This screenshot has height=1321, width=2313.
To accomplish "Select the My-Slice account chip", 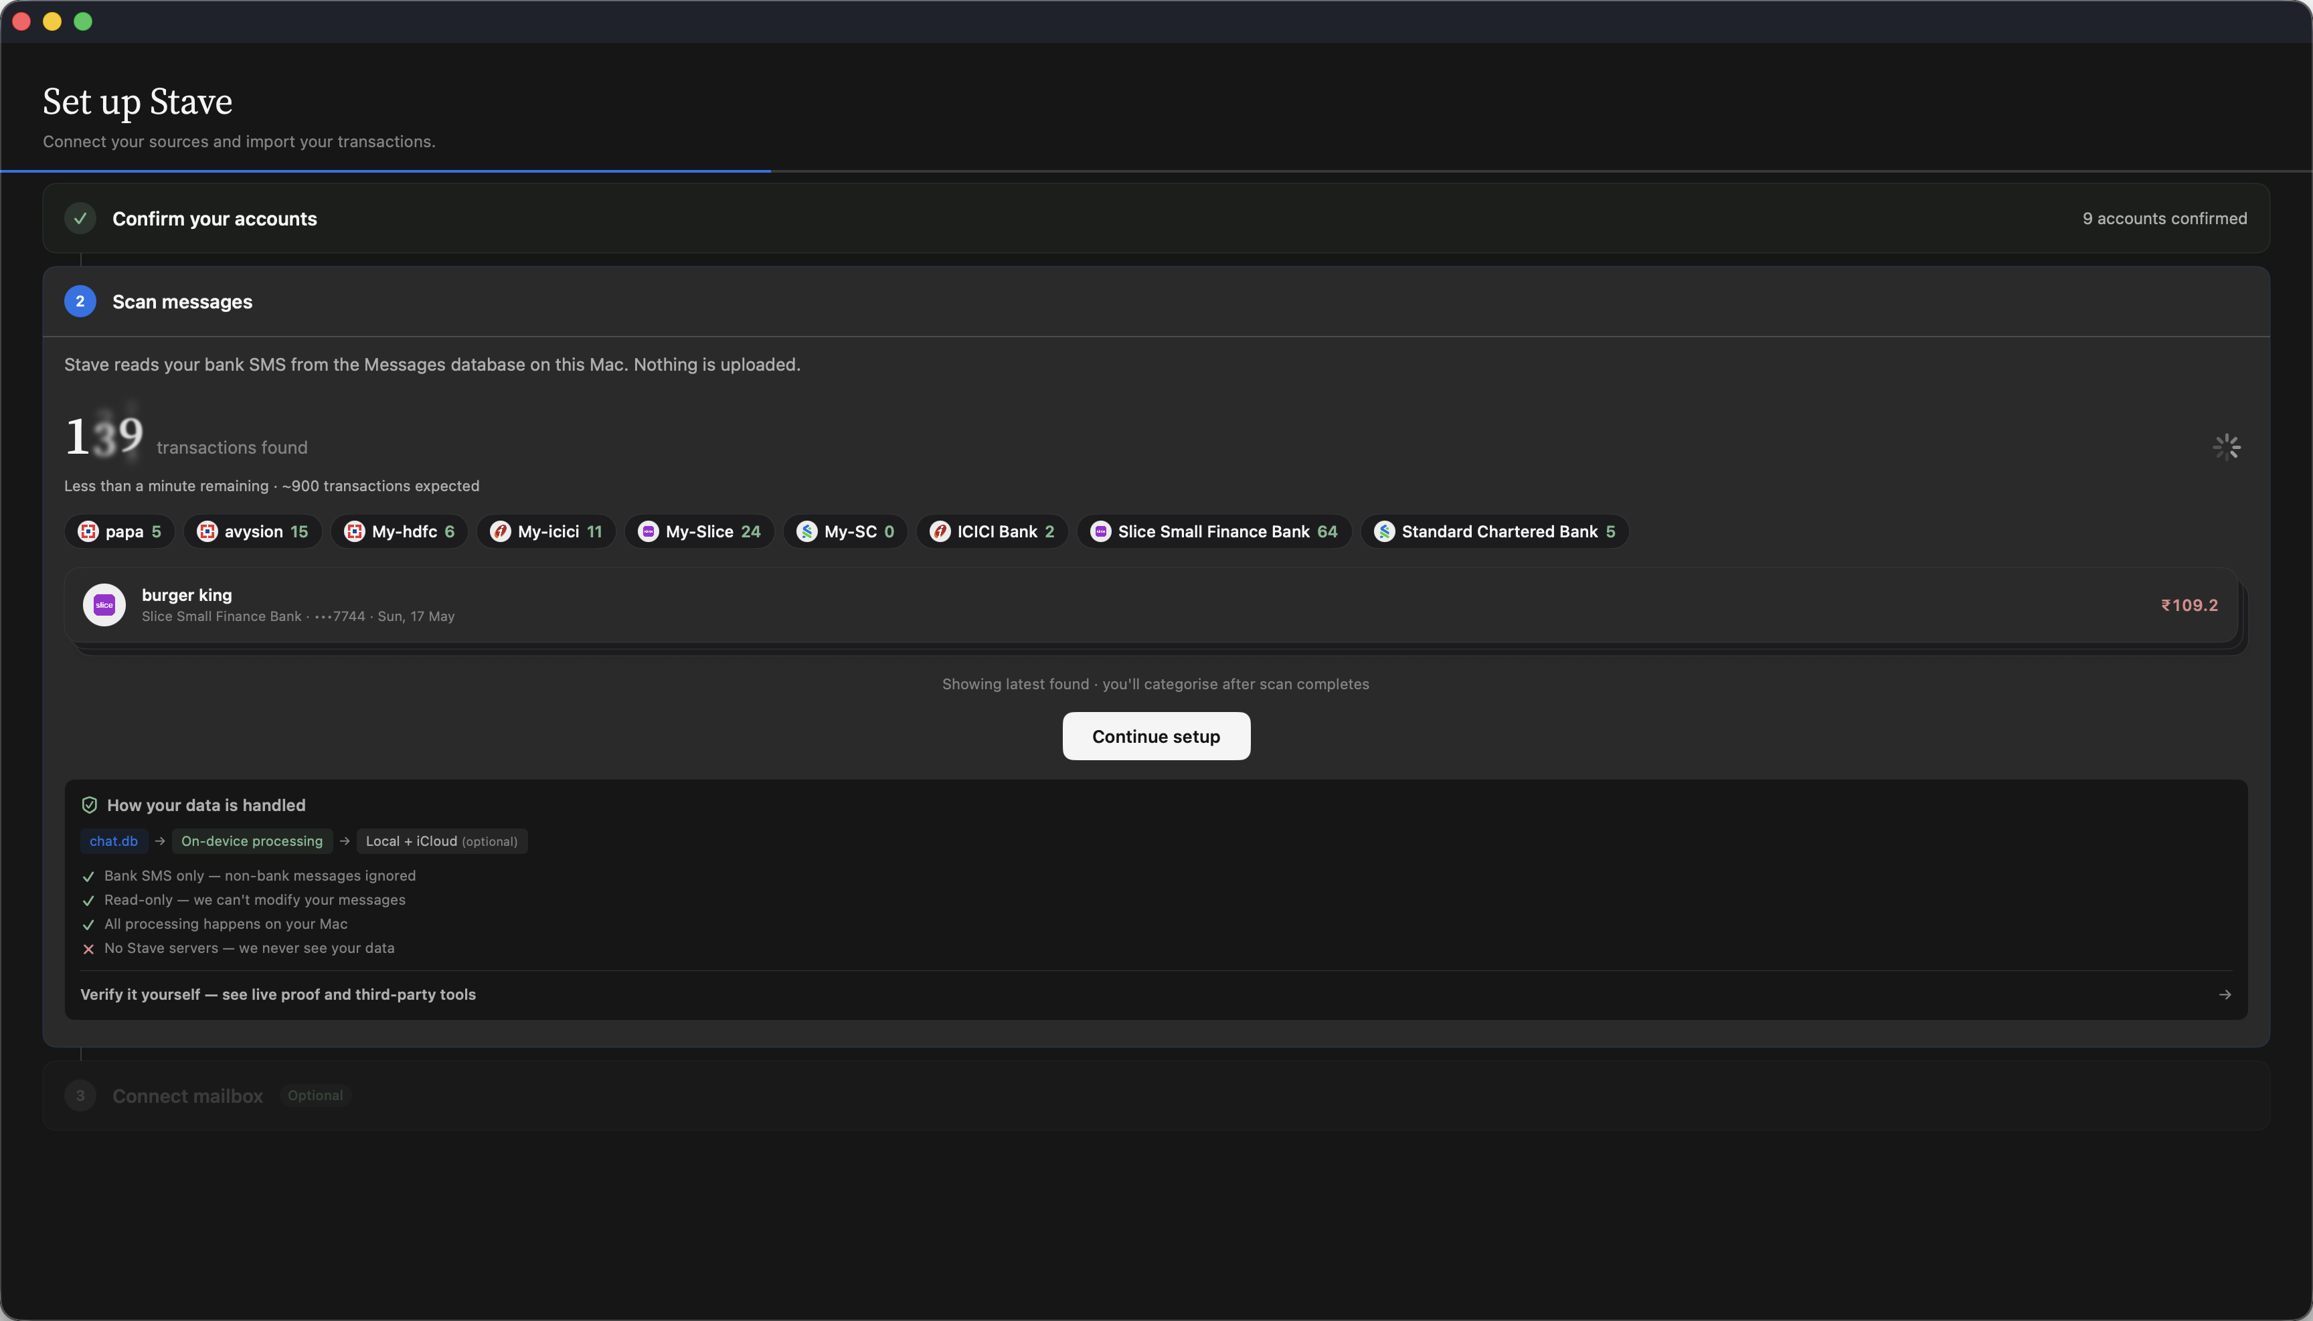I will coord(699,531).
